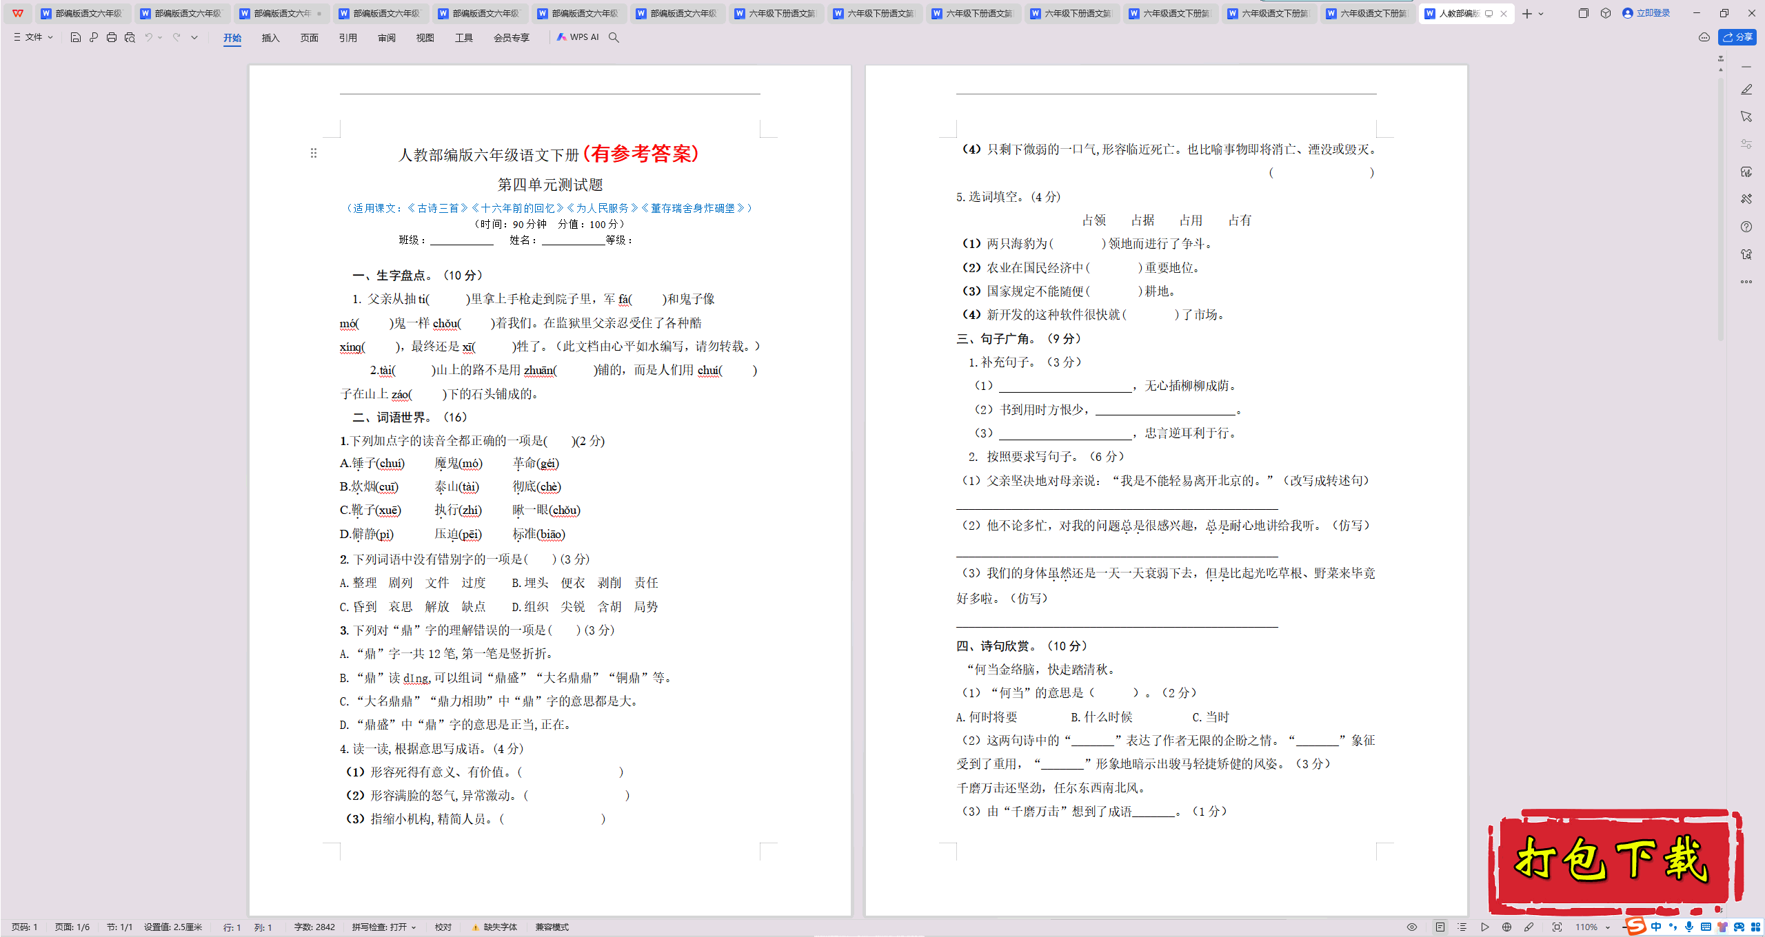Open the 审阅 ribbon tab
Screen dimensions: 1765x937
coord(386,38)
